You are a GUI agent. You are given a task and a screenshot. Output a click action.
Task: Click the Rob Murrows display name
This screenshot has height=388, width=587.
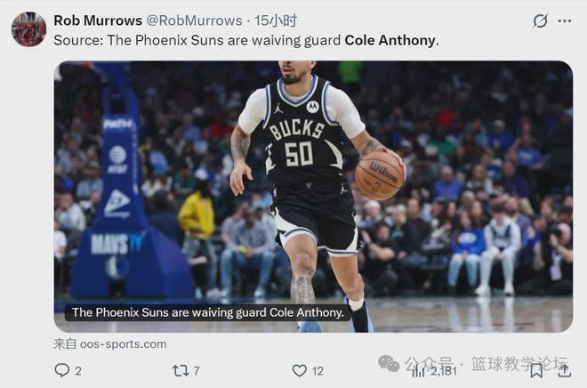[98, 20]
